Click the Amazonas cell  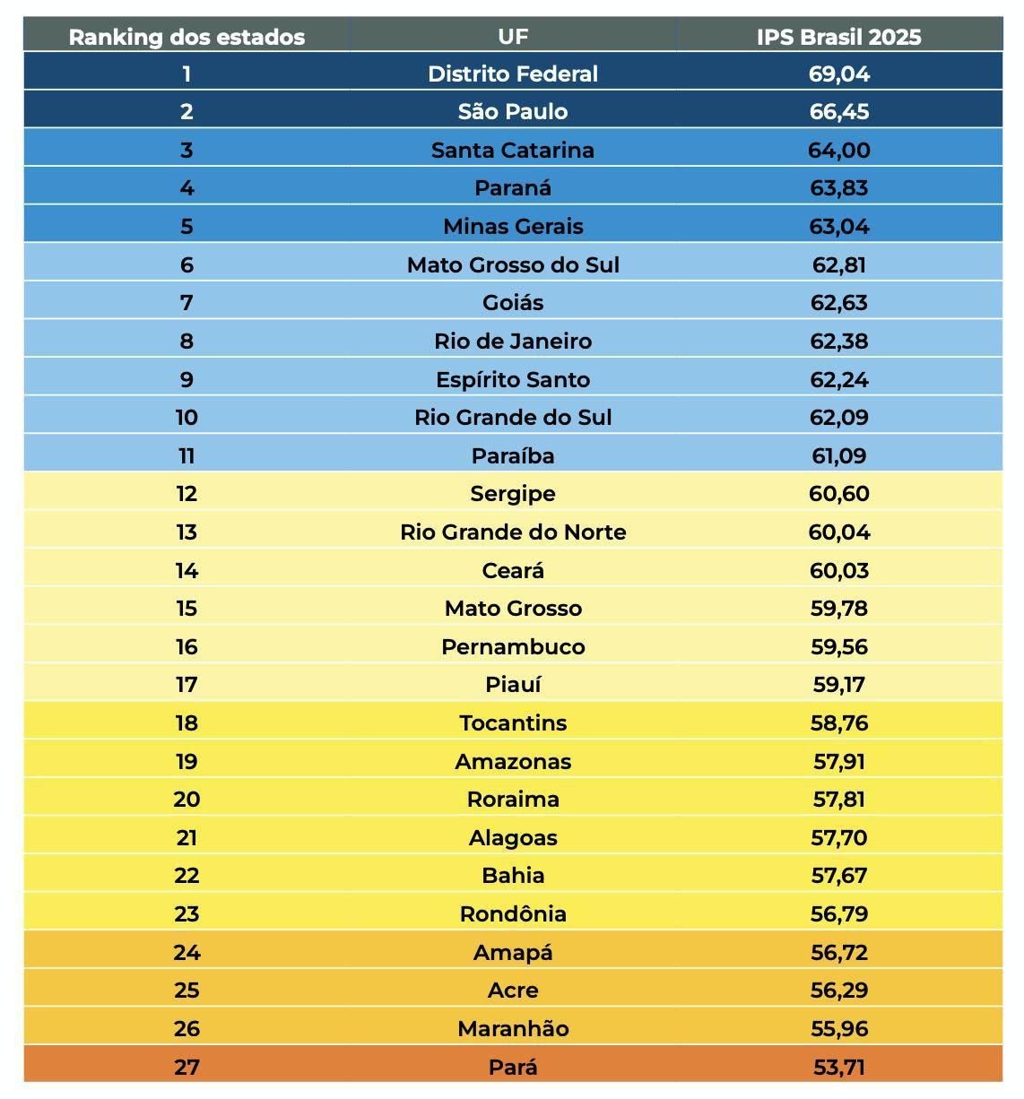[513, 761]
